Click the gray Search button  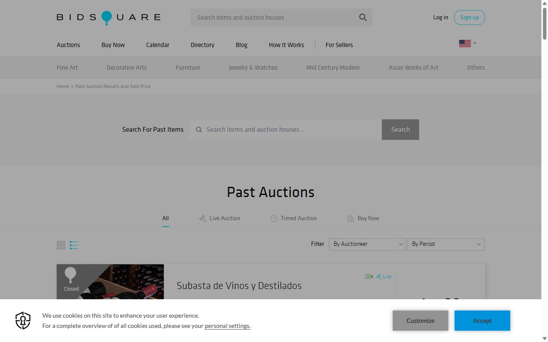pyautogui.click(x=400, y=130)
